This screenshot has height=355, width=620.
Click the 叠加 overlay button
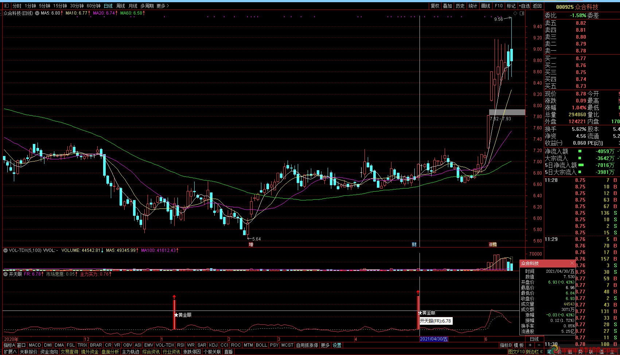(448, 6)
